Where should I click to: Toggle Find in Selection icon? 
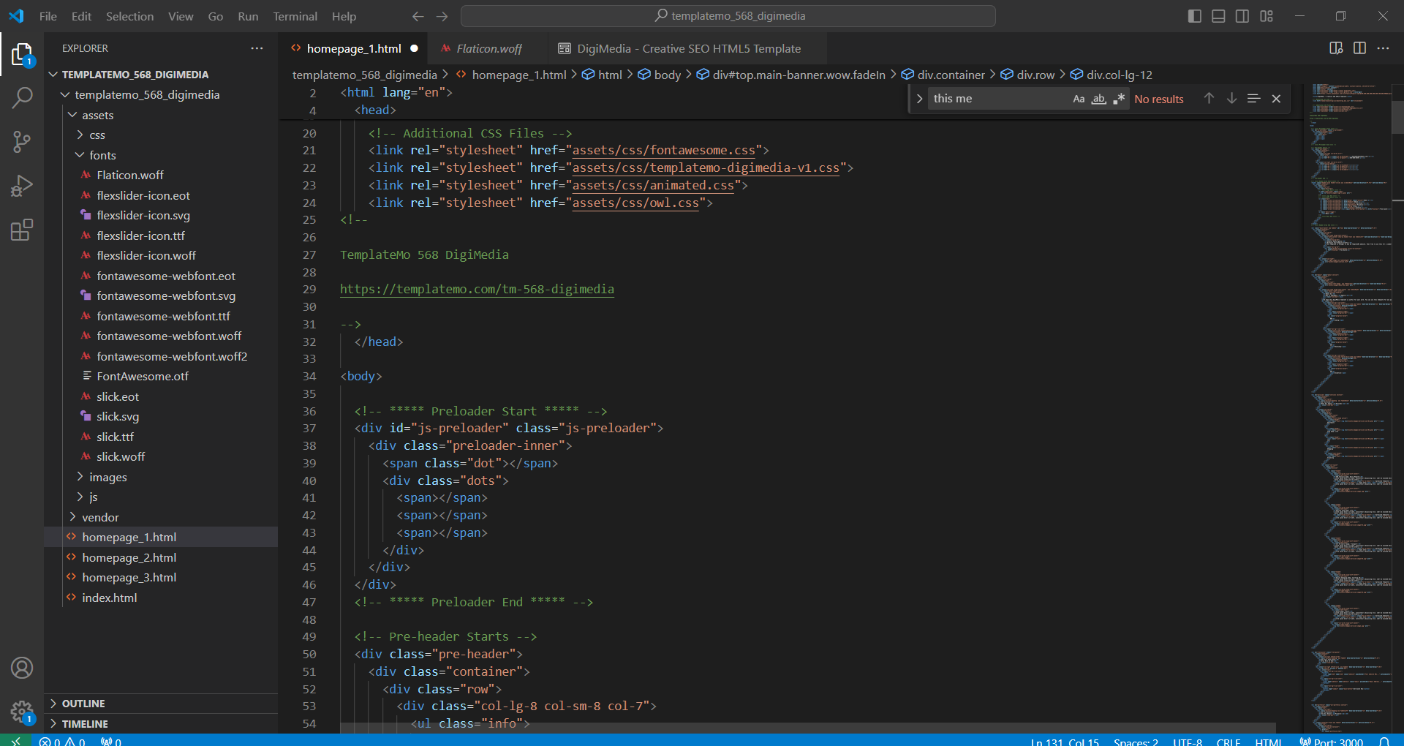click(1253, 99)
